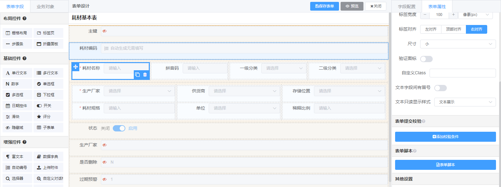Click the 自定义Class input field
Image resolution: width=501 pixels, height=187 pixels.
pos(462,73)
